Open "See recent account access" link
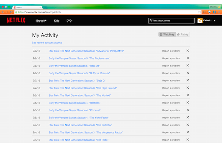Screen dimensions: 222x148 coord(47,42)
